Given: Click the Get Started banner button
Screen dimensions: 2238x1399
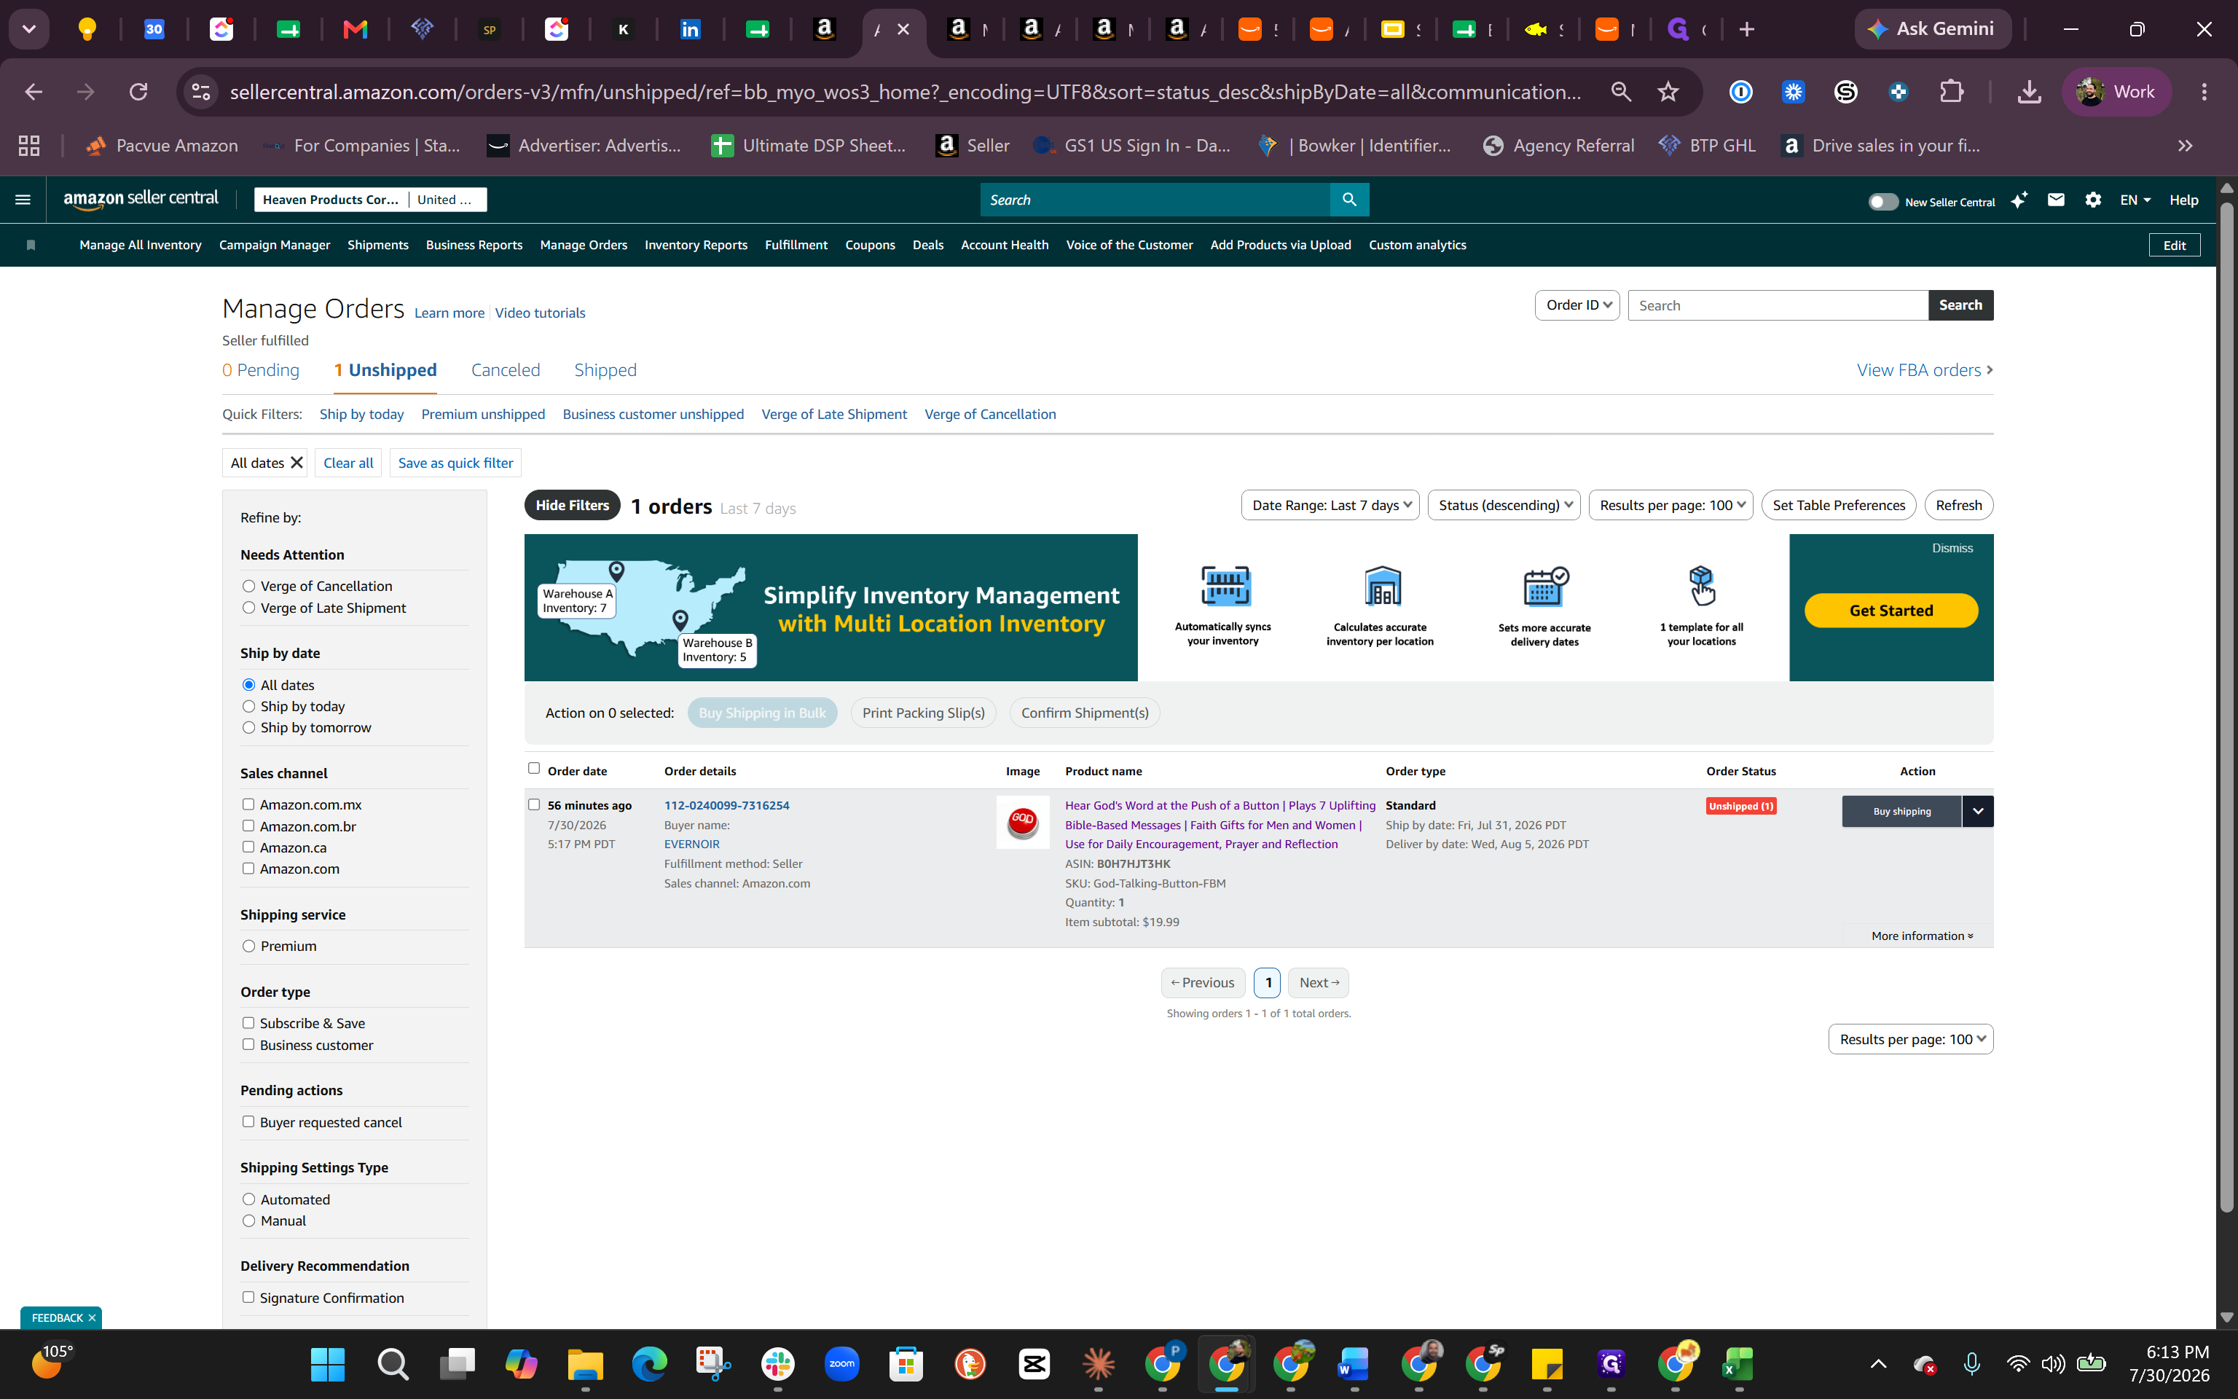Looking at the screenshot, I should point(1891,611).
